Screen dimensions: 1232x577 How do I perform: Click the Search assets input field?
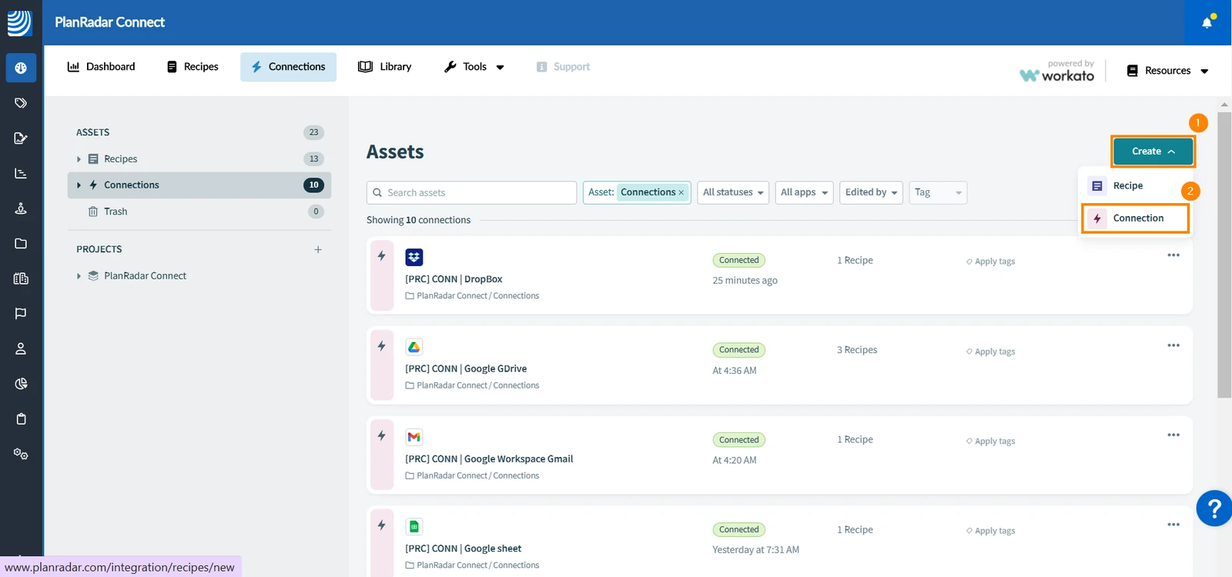click(x=471, y=192)
